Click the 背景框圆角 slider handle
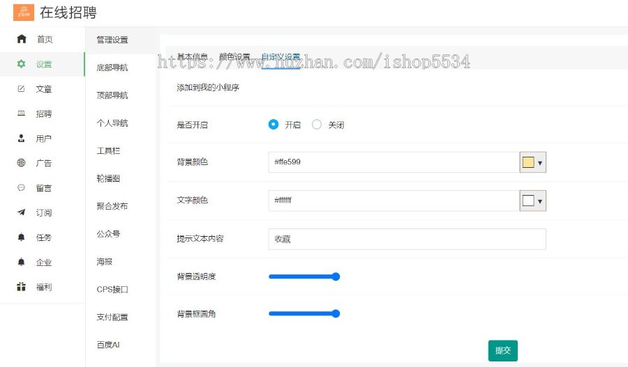 tap(336, 314)
